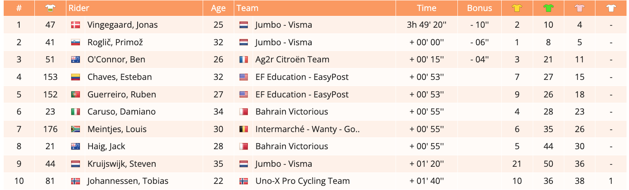Click the white jersey column icon
This screenshot has height=190, width=629.
click(x=611, y=8)
